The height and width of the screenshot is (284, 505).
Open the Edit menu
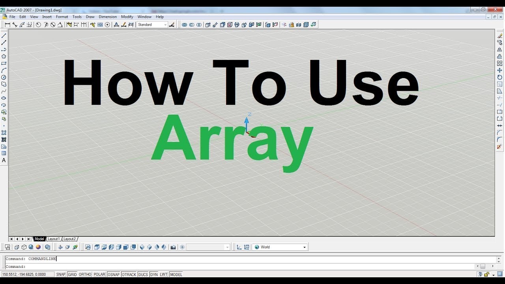pos(22,17)
